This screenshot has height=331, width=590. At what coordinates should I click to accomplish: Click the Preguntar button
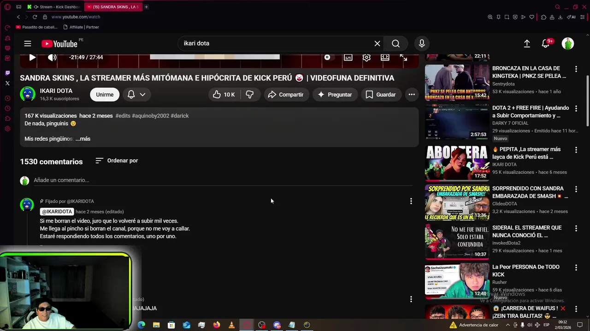pos(335,95)
